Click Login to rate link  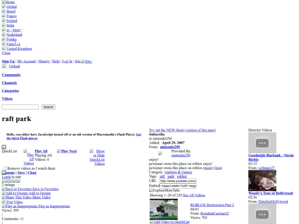(x=6, y=177)
